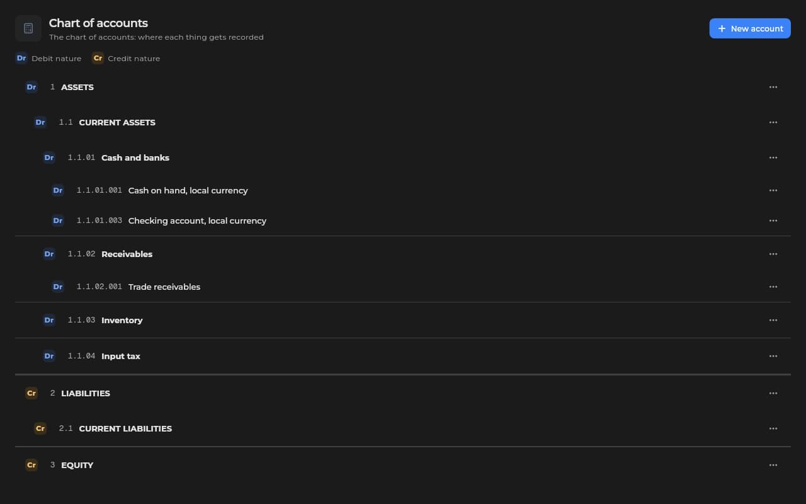806x504 pixels.
Task: Click the Dr badge on the Input tax row
Action: [x=49, y=356]
